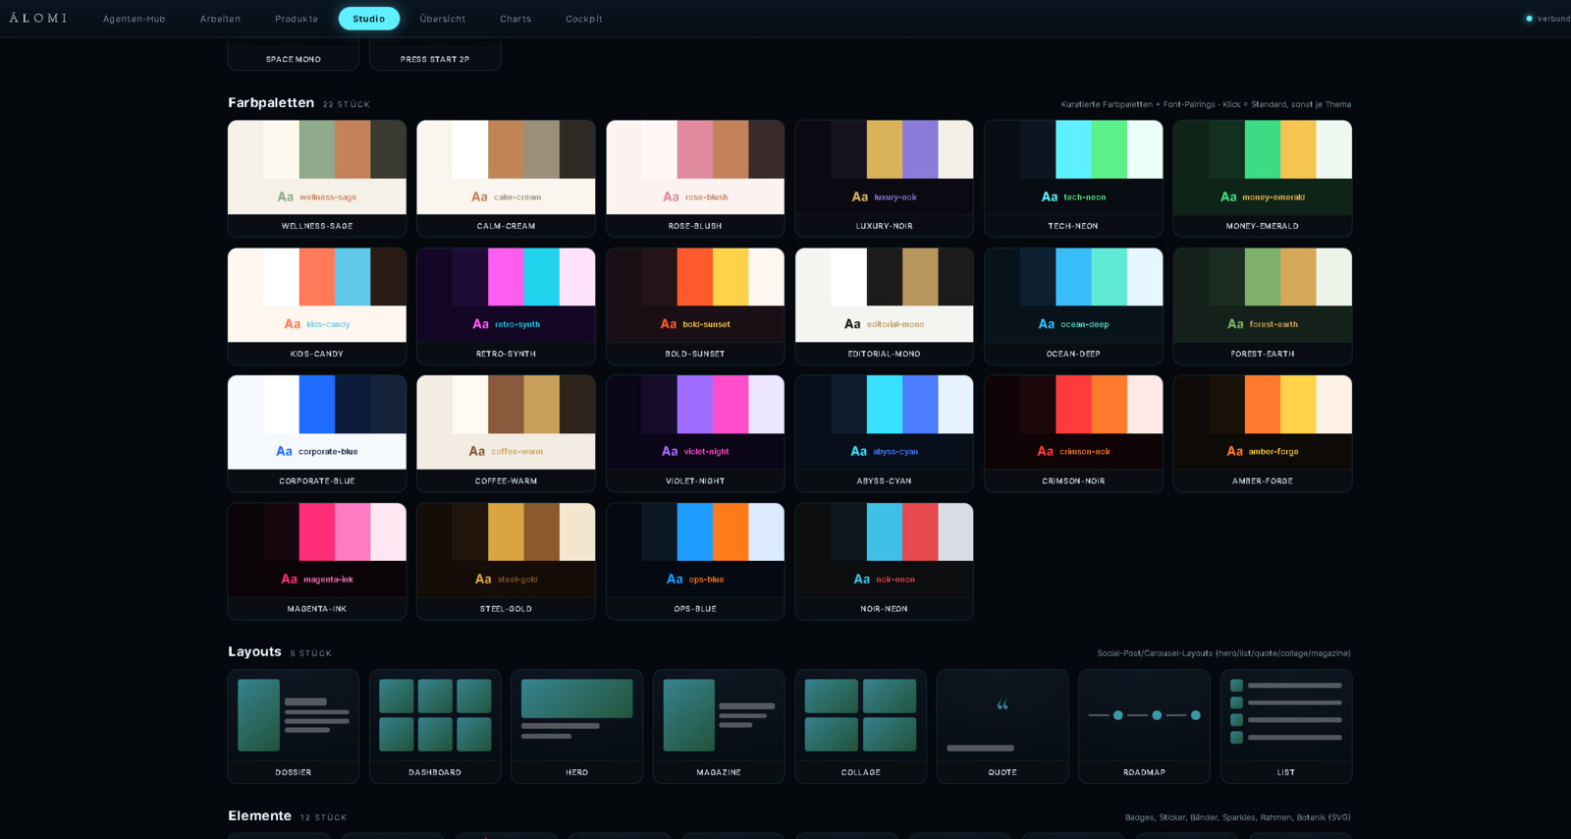Select the List layout icon

click(x=1286, y=726)
